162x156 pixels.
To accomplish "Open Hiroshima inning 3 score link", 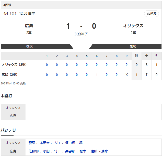I will point(67,75).
